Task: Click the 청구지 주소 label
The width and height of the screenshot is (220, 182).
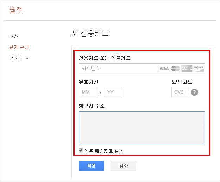Action: [92, 105]
